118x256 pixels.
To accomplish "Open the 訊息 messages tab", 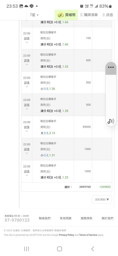I will click(108, 15).
